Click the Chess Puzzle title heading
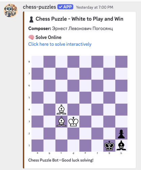The width and height of the screenshot is (141, 170). point(79,19)
